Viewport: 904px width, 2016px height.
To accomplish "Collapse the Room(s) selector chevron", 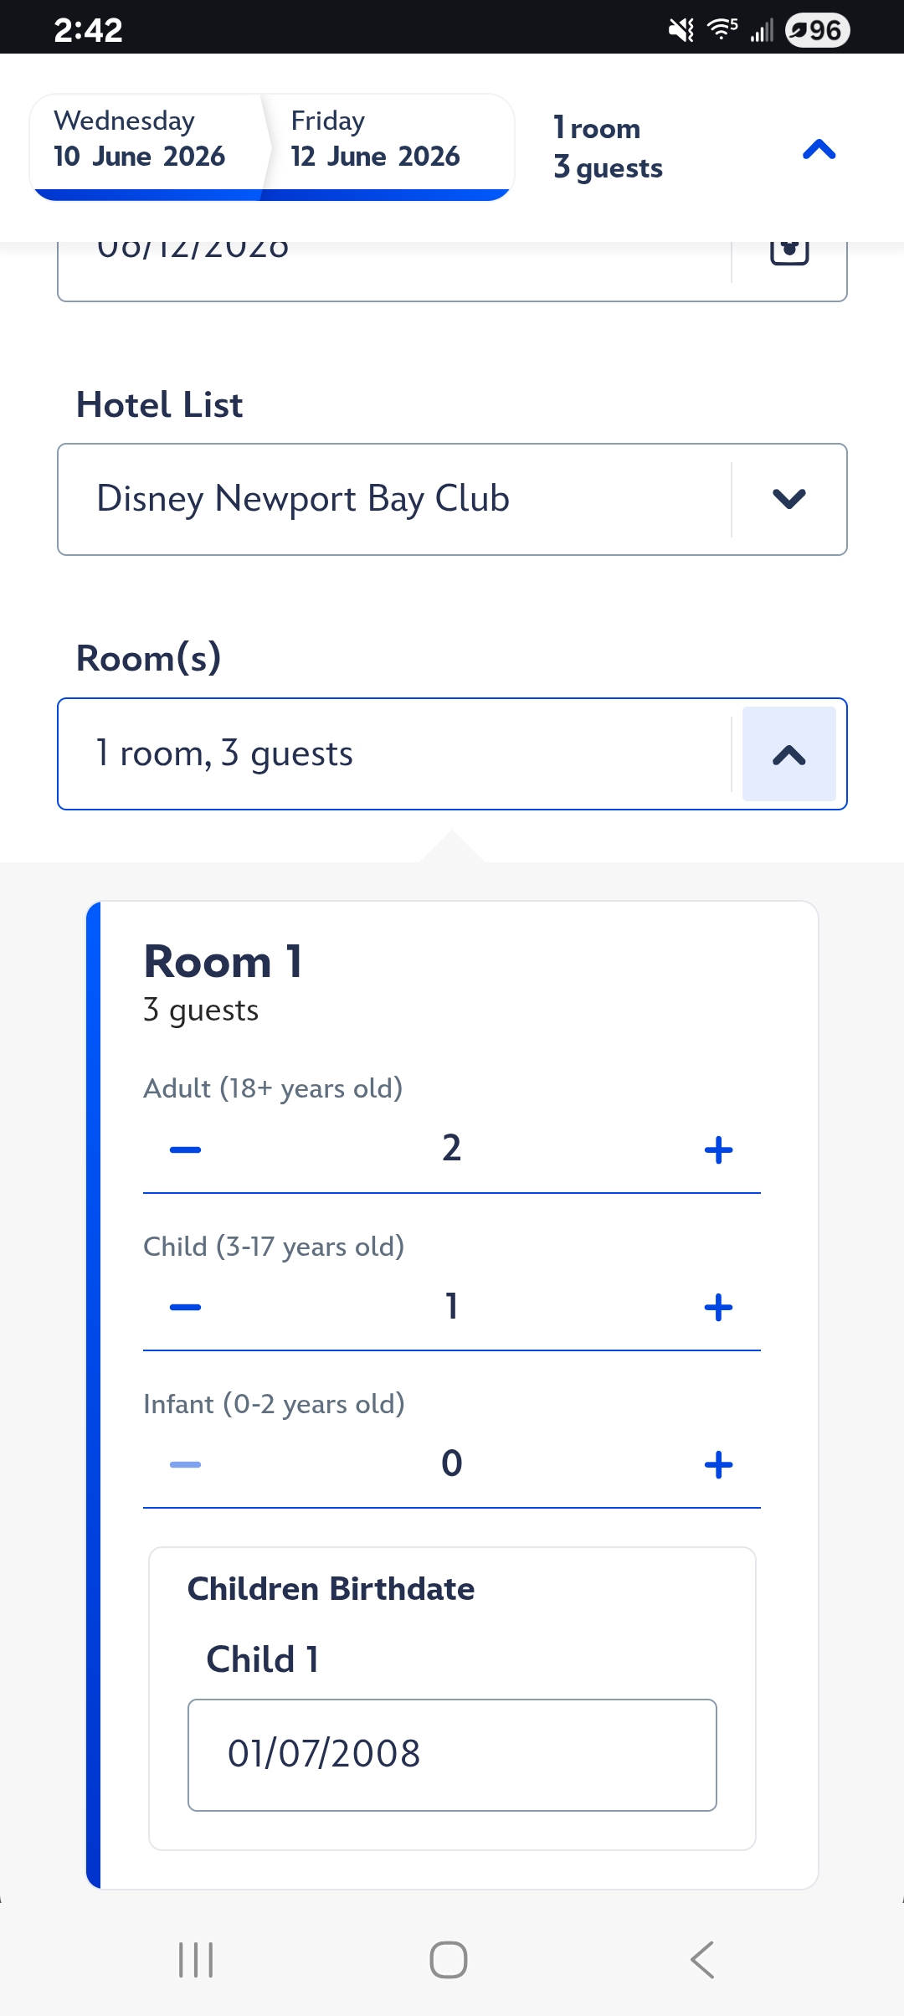I will [x=788, y=754].
